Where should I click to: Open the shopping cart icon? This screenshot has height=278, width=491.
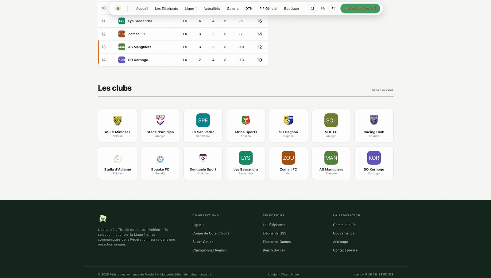coord(334,9)
